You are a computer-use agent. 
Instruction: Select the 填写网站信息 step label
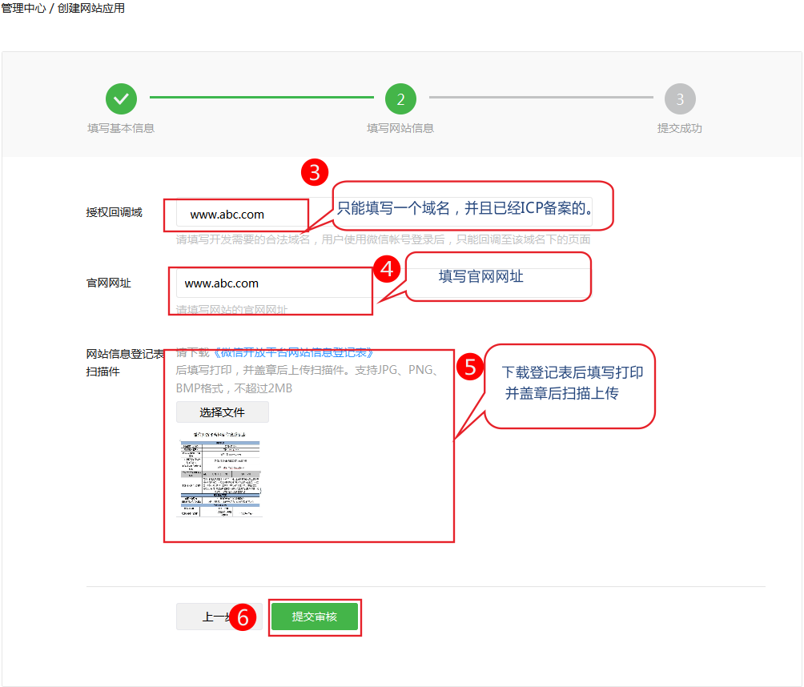point(400,128)
